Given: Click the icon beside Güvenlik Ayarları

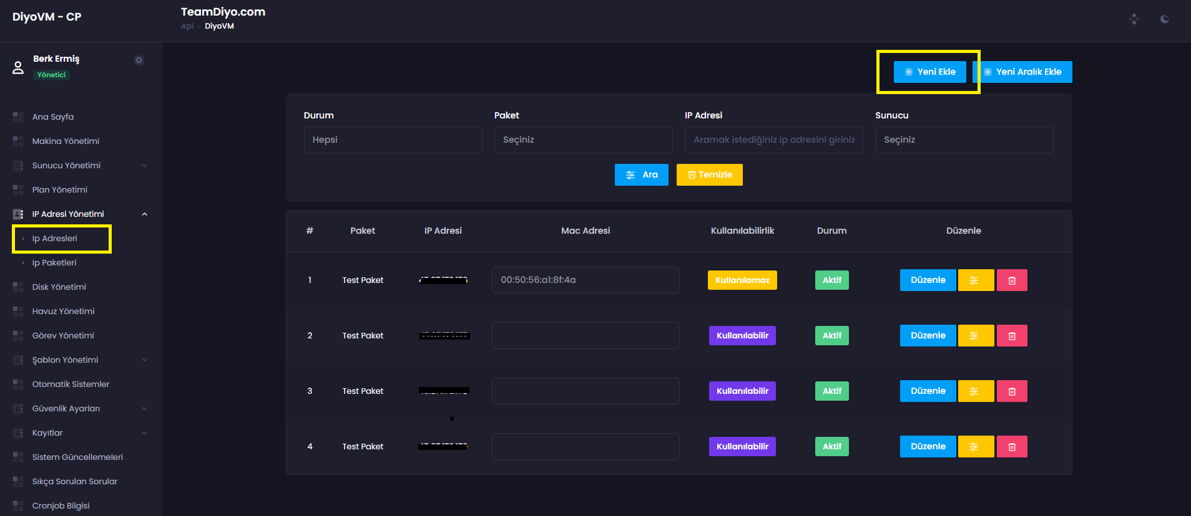Looking at the screenshot, I should [18, 408].
